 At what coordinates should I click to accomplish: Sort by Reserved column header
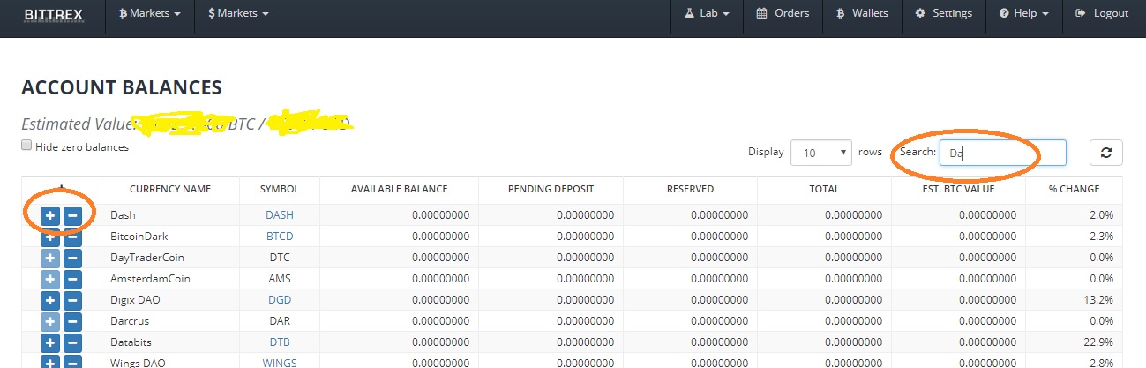(691, 189)
